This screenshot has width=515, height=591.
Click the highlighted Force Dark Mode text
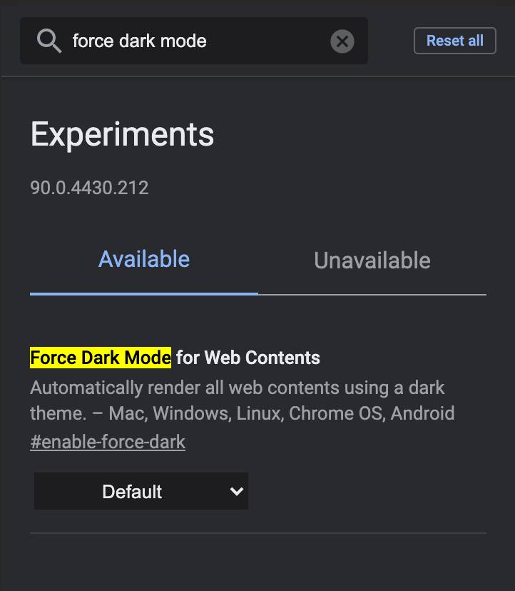(x=101, y=358)
